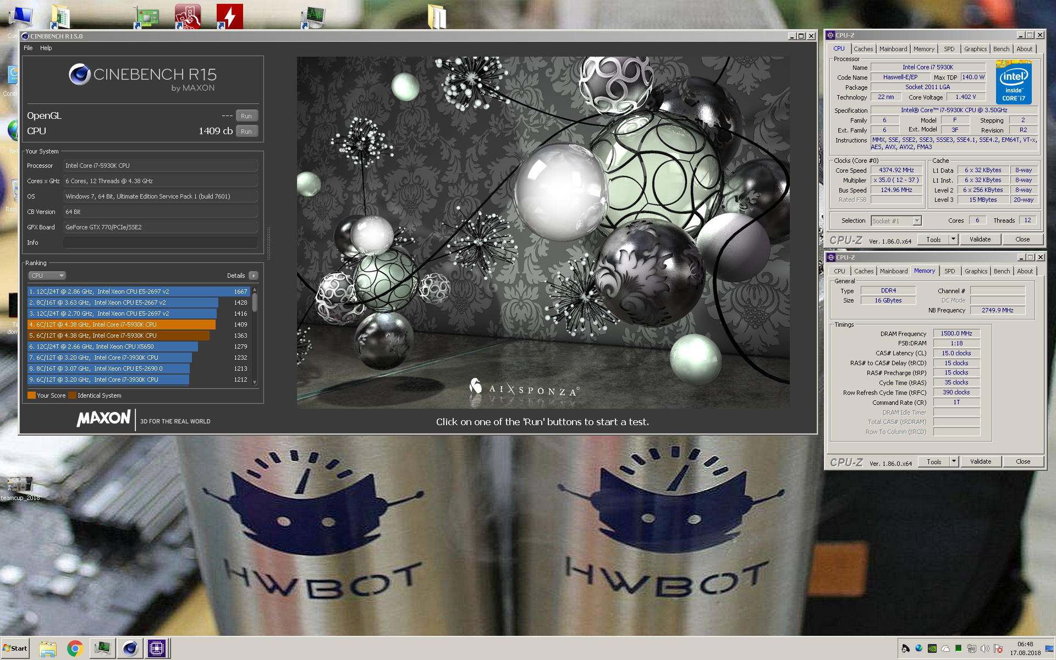The image size is (1056, 660).
Task: Open green circuit board shortcut on desktop
Action: point(146,18)
